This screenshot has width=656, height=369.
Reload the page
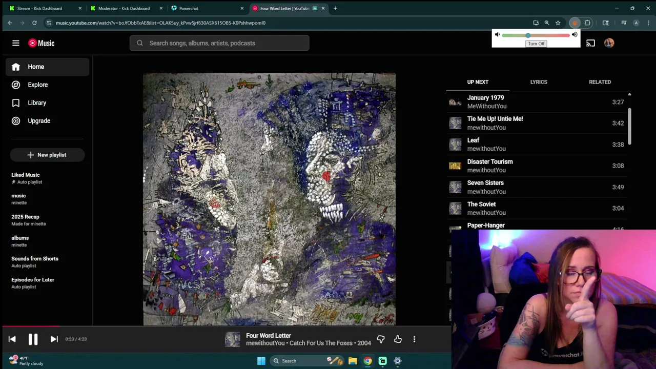(34, 23)
